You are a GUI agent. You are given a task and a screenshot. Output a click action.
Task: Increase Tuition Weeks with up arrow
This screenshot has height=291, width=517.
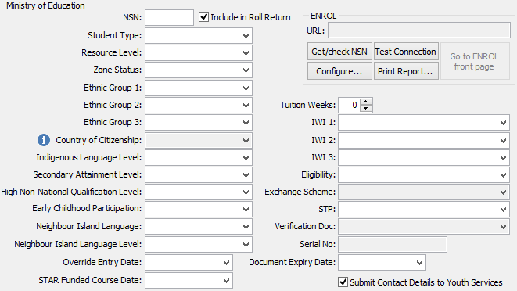366,102
